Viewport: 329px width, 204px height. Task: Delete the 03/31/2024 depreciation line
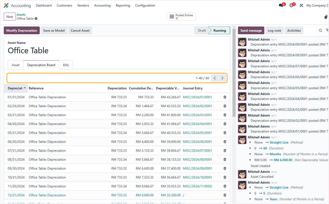(x=225, y=115)
